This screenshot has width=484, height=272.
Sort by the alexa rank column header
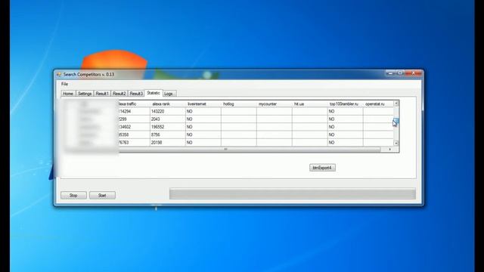point(167,104)
